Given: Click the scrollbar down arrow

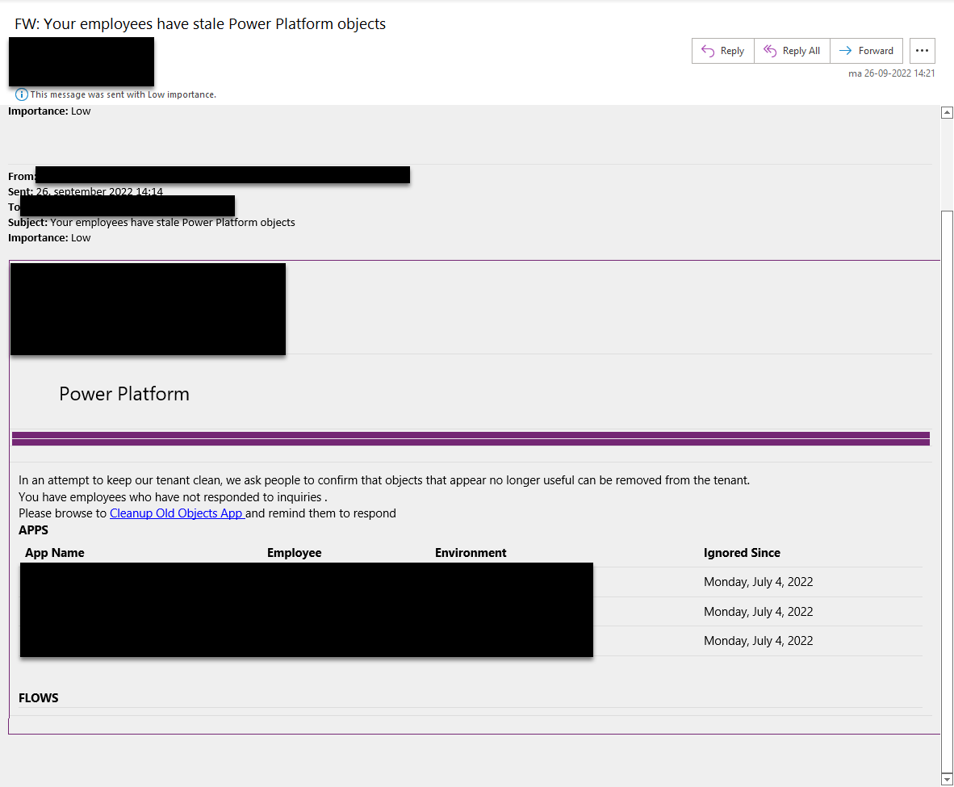Looking at the screenshot, I should (947, 780).
